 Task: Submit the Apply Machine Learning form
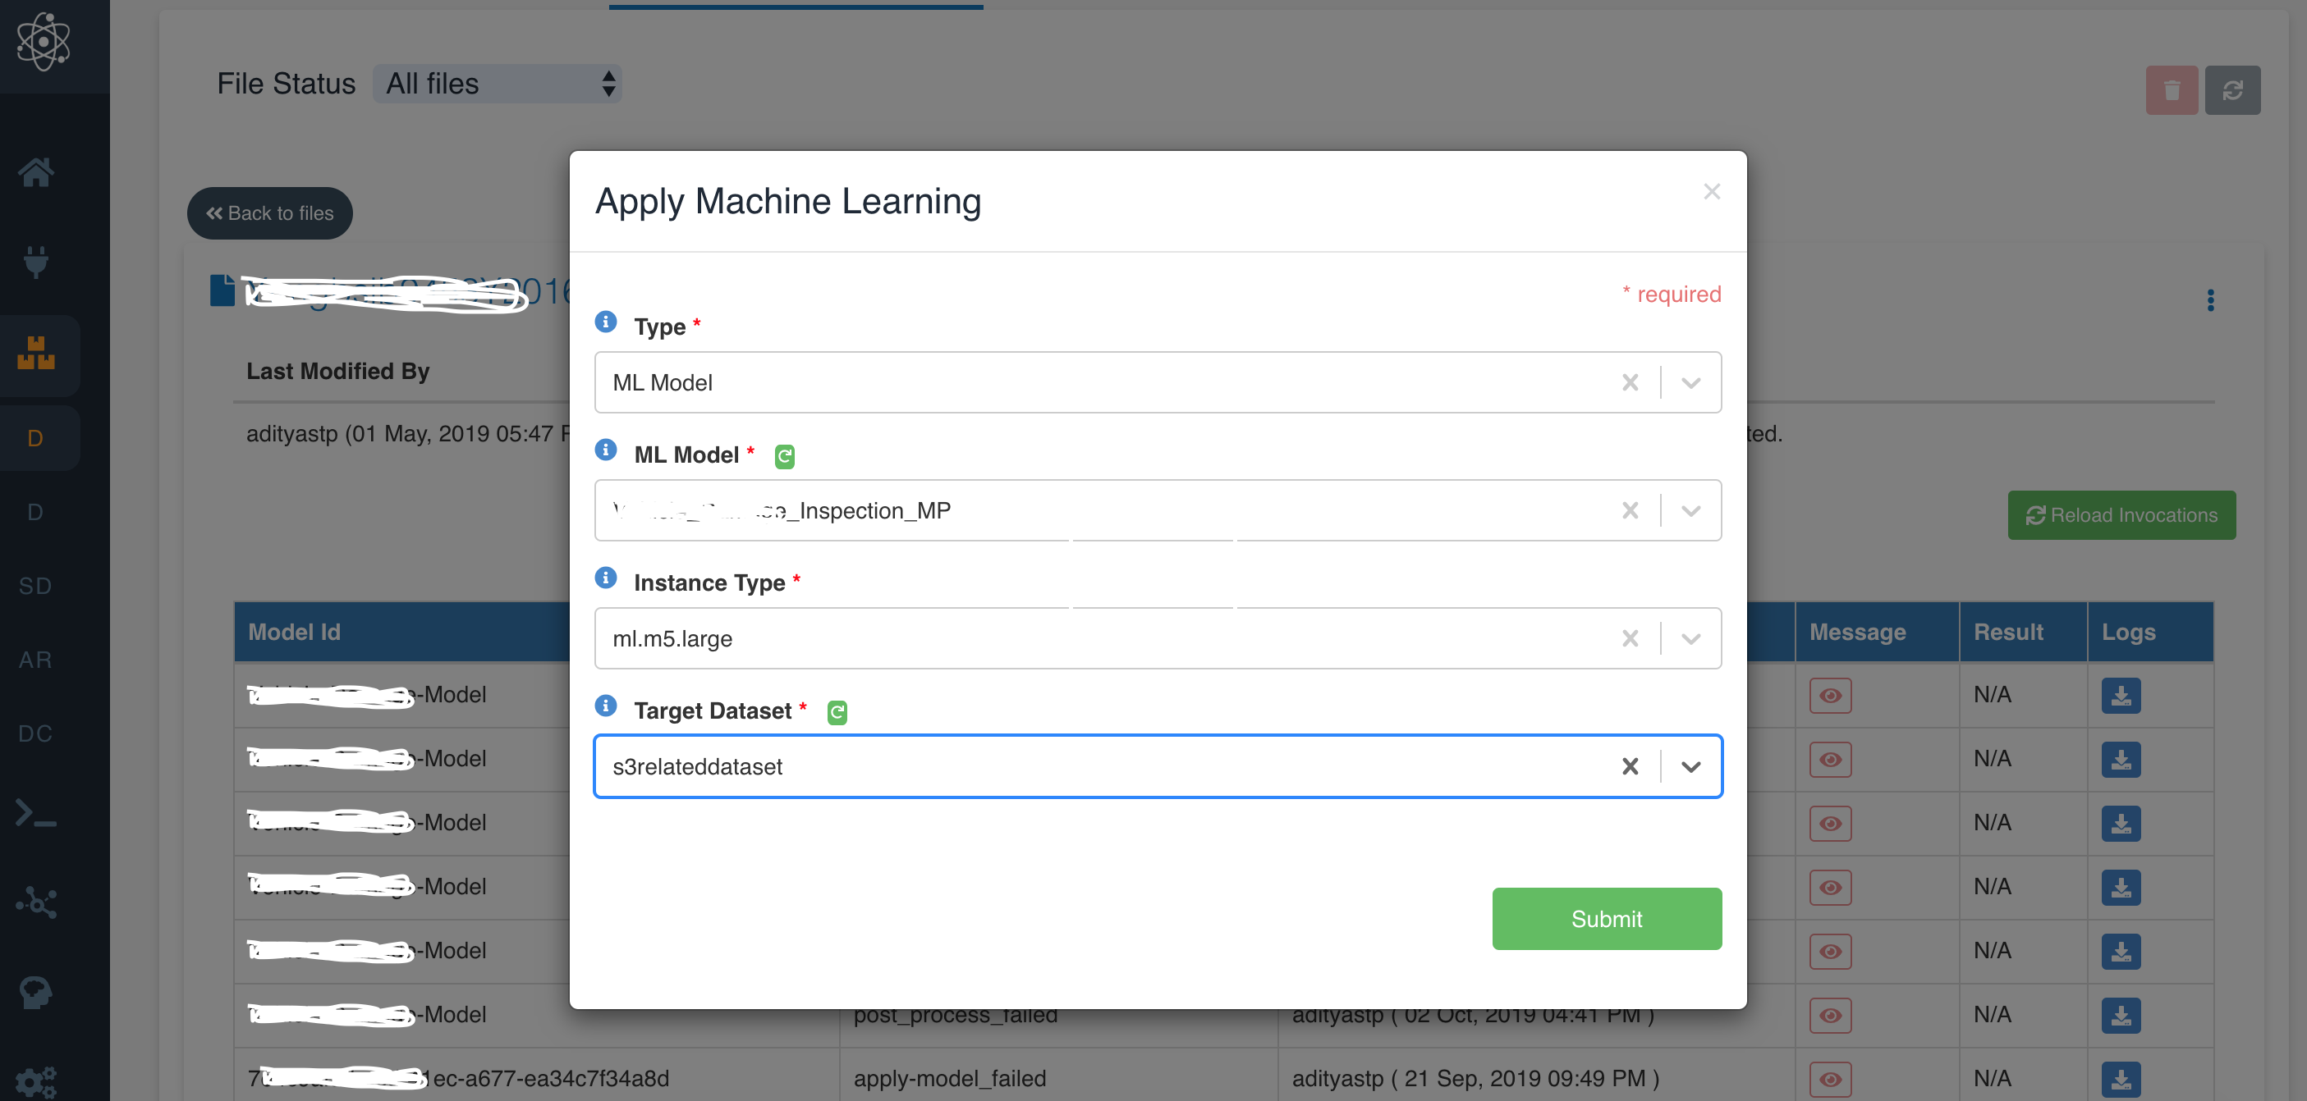[1606, 918]
